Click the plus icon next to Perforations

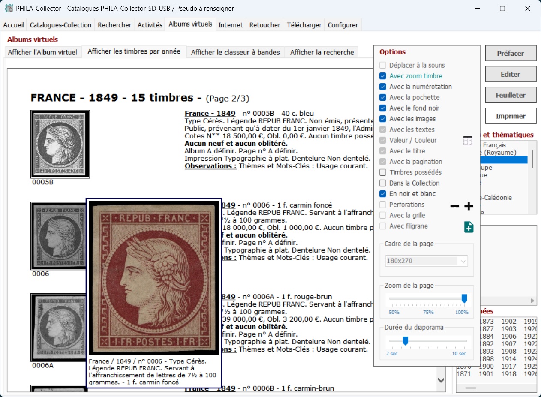tap(469, 206)
